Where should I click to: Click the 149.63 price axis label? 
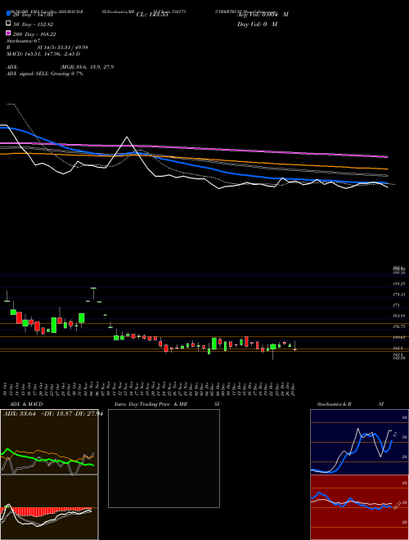(398, 337)
